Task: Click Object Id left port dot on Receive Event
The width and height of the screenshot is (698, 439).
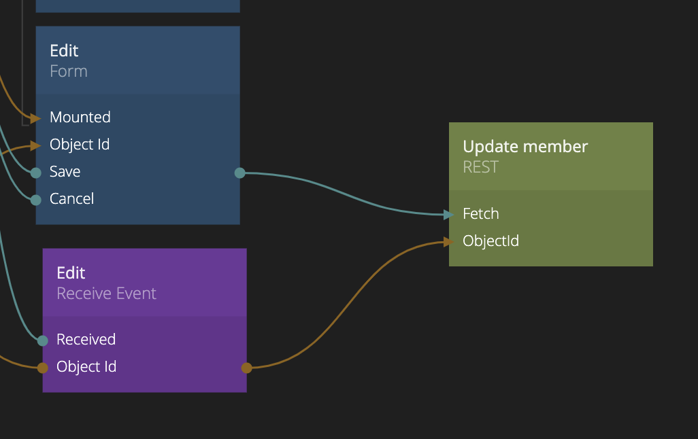Action: pyautogui.click(x=43, y=368)
